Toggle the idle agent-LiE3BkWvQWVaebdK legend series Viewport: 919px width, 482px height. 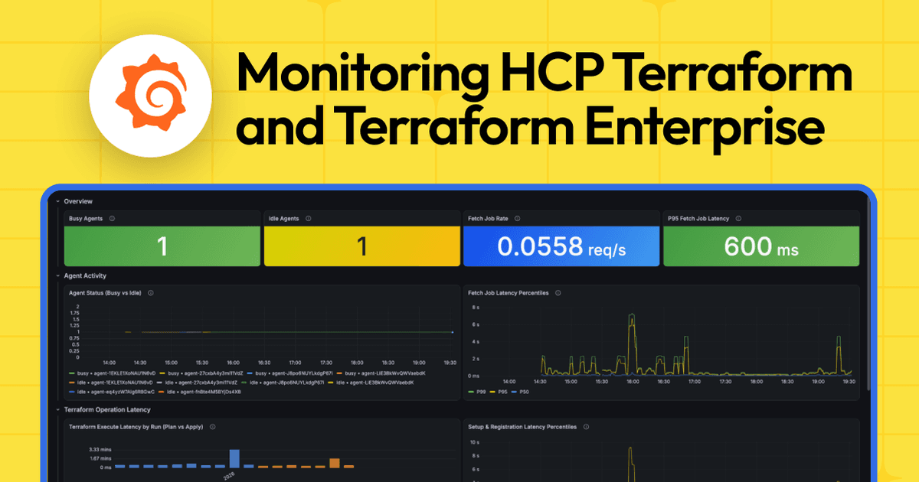[370, 382]
